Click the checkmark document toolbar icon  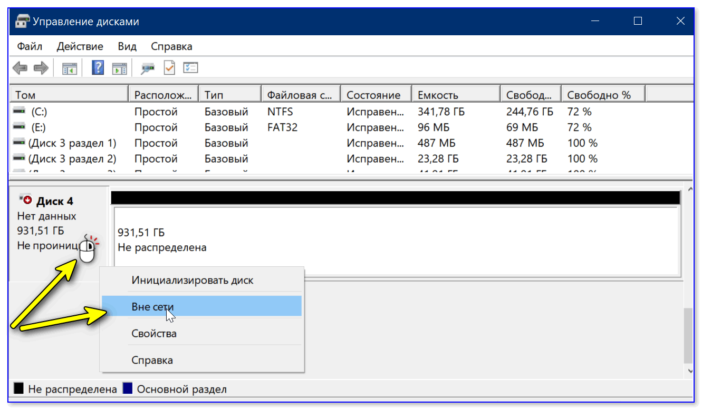[x=169, y=68]
